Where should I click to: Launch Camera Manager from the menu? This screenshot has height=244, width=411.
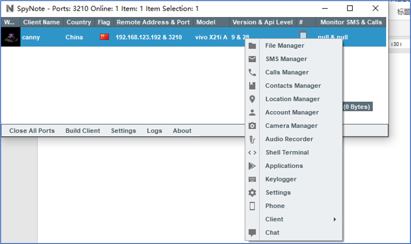[x=291, y=126]
